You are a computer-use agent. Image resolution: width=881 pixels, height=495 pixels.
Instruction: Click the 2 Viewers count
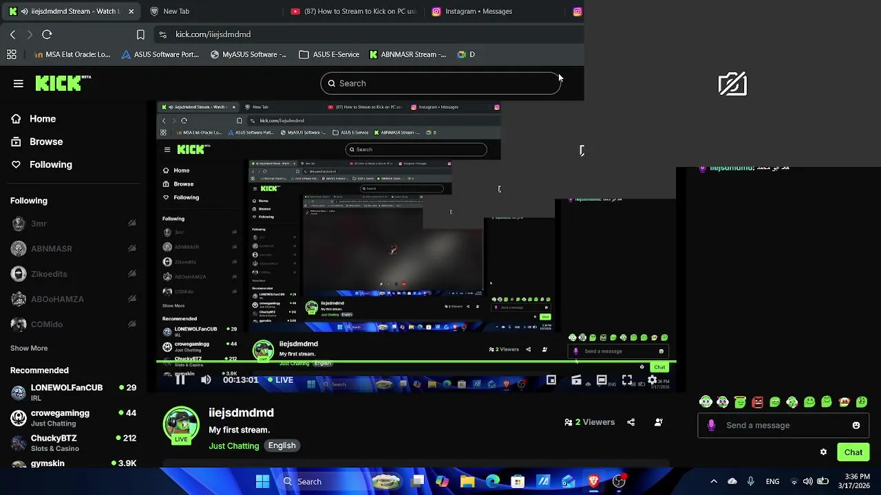[x=590, y=422]
